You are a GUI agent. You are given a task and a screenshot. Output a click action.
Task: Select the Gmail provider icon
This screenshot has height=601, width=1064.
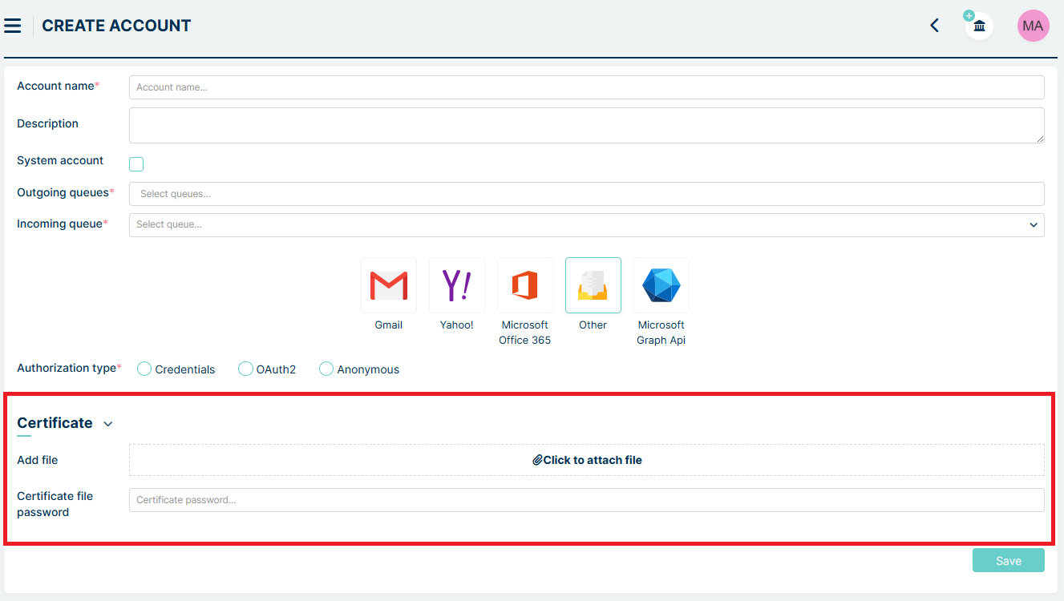click(x=388, y=285)
